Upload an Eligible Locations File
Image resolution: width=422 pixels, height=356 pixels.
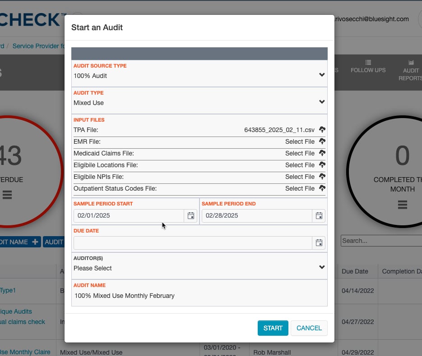pos(322,165)
